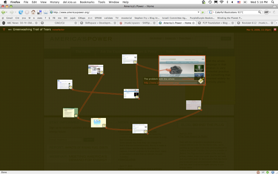This screenshot has width=278, height=174.
Task: Open the Israeli Committee Ag... bookmark
Action: [174, 18]
